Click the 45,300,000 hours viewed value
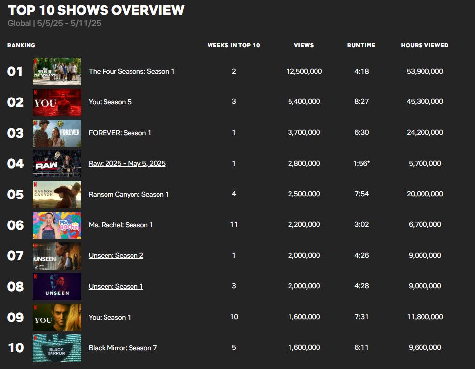This screenshot has height=369, width=475. click(x=425, y=101)
